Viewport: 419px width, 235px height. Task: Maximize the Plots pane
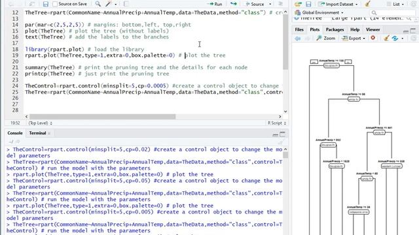[413, 31]
